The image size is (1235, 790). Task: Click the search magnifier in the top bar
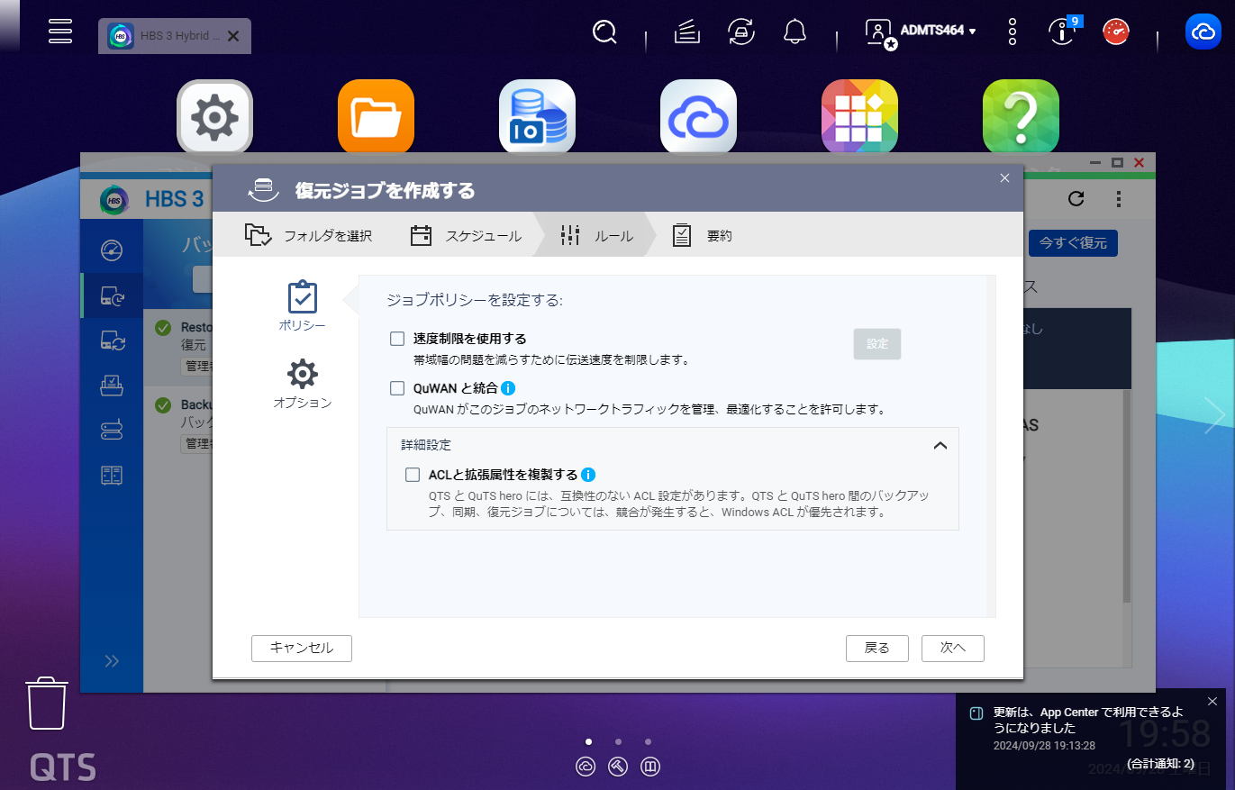coord(604,32)
